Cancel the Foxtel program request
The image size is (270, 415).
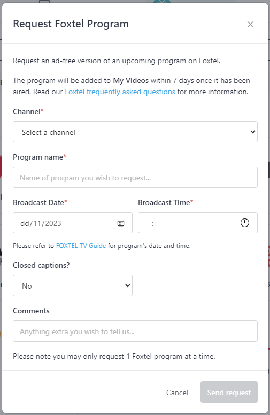click(x=177, y=392)
